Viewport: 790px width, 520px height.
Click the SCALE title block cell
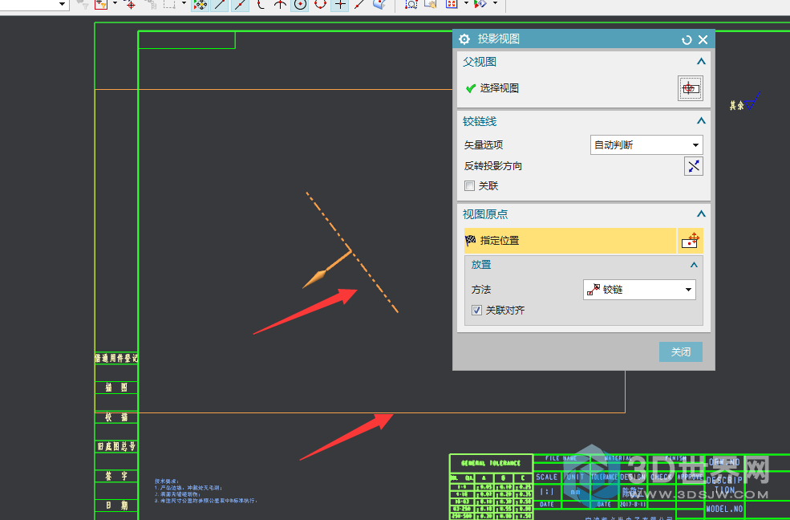[x=547, y=477]
